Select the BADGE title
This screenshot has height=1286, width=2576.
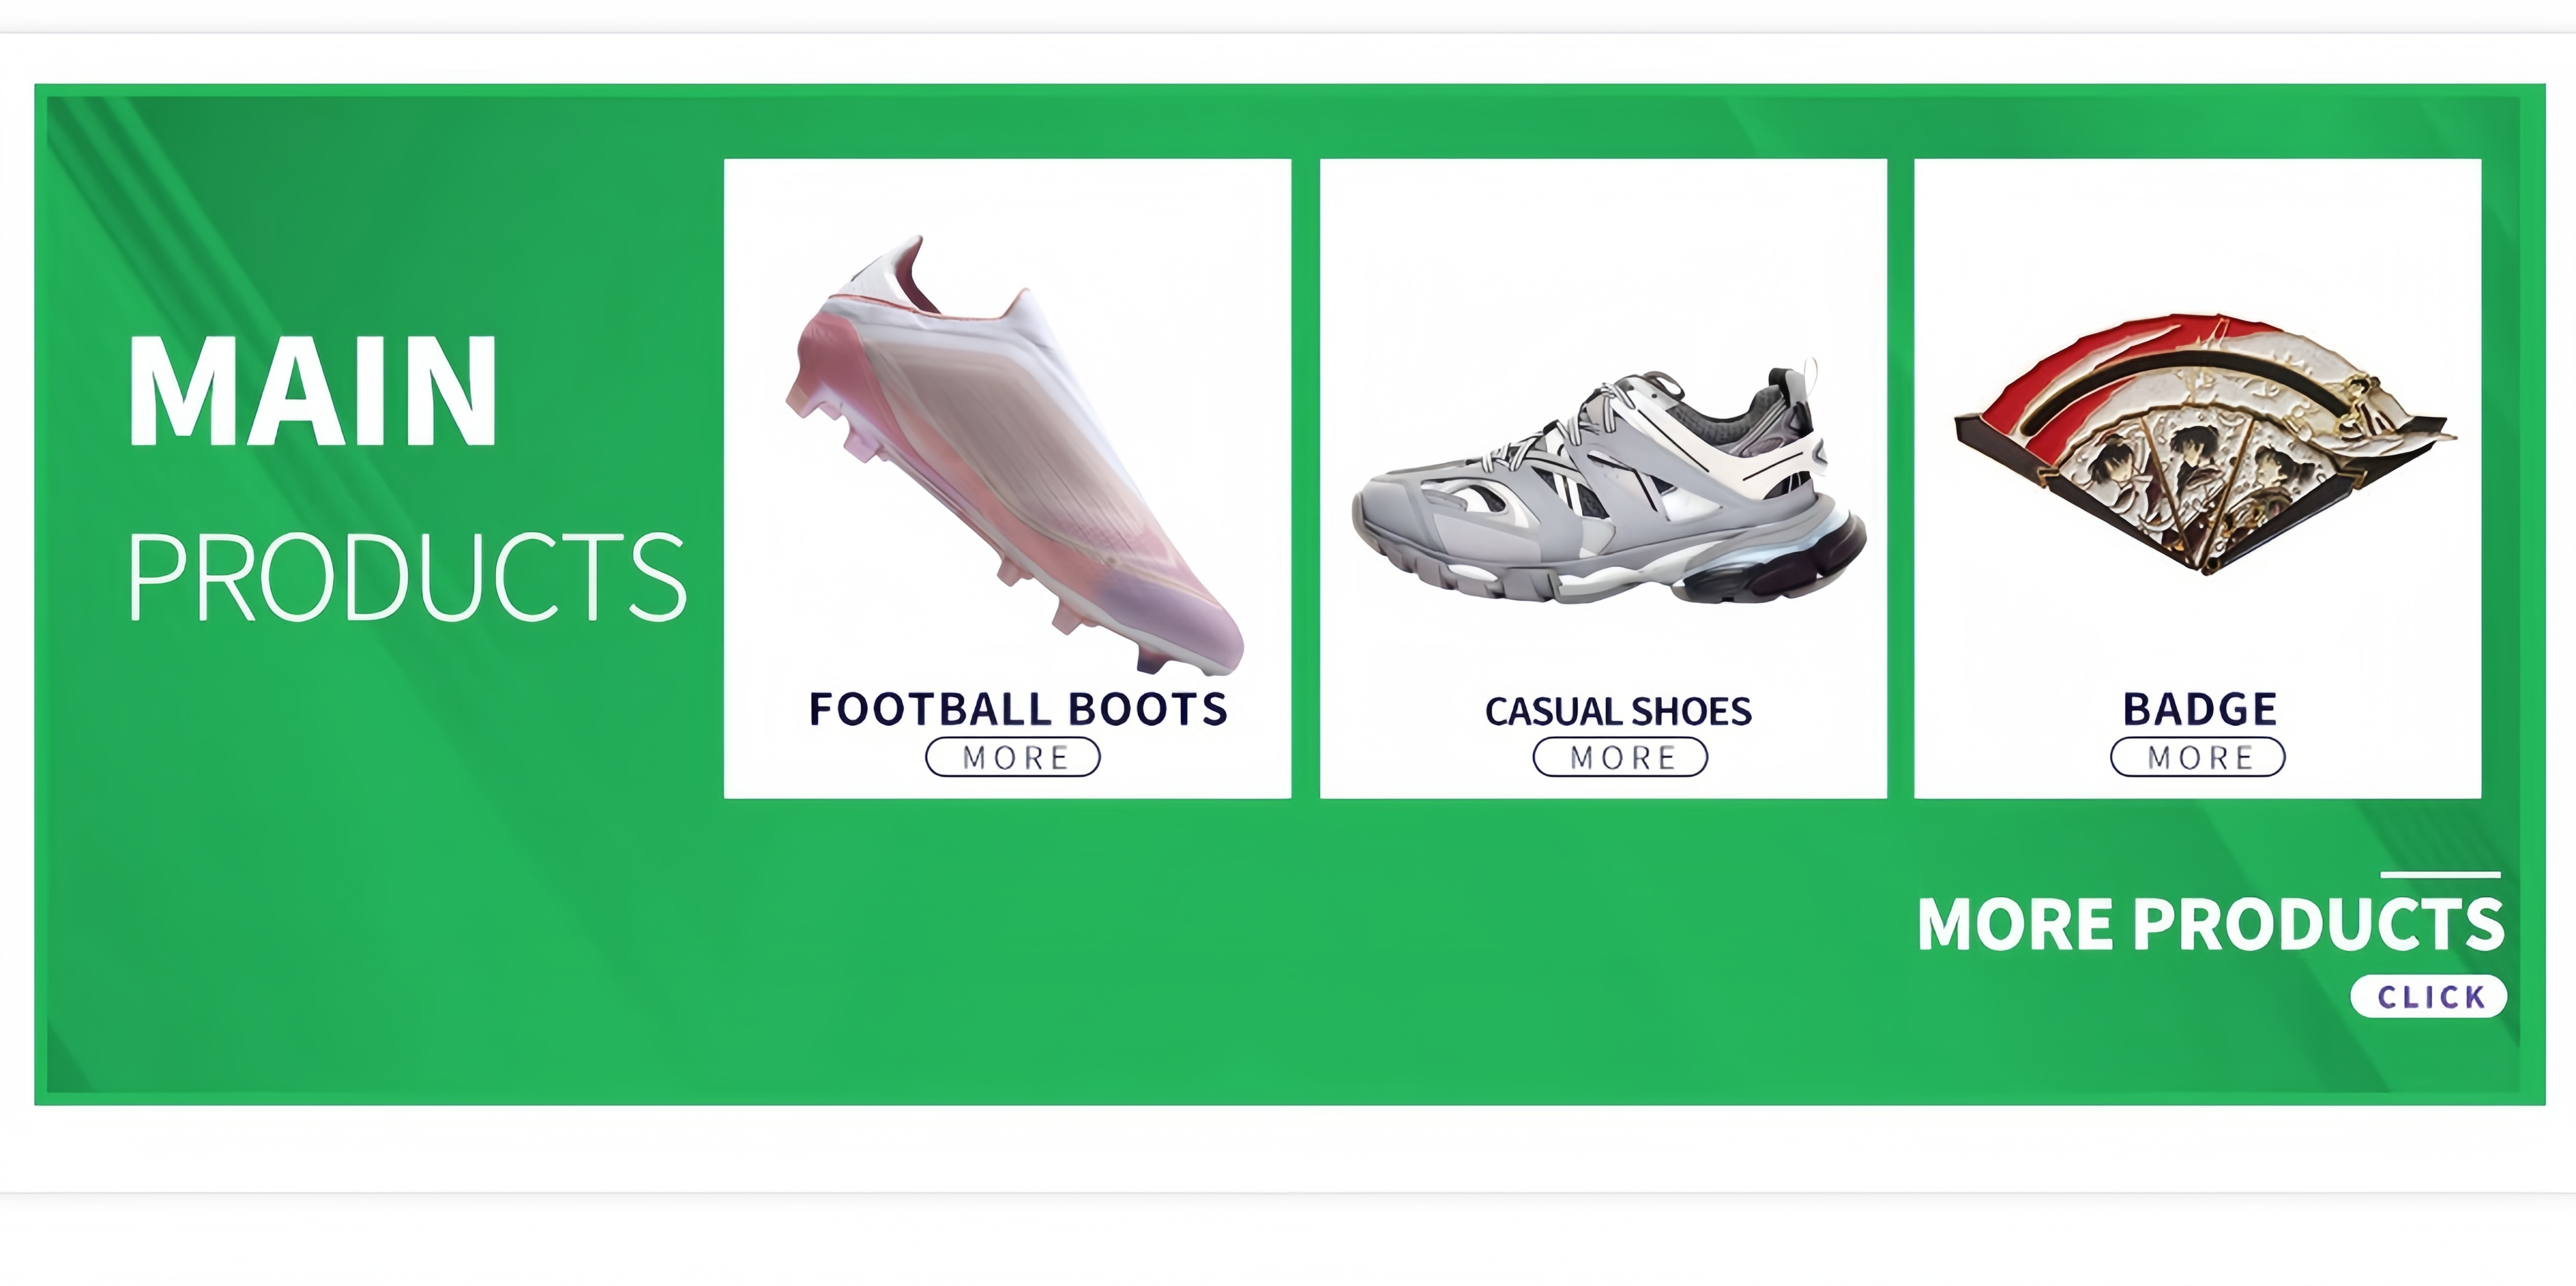[2200, 709]
